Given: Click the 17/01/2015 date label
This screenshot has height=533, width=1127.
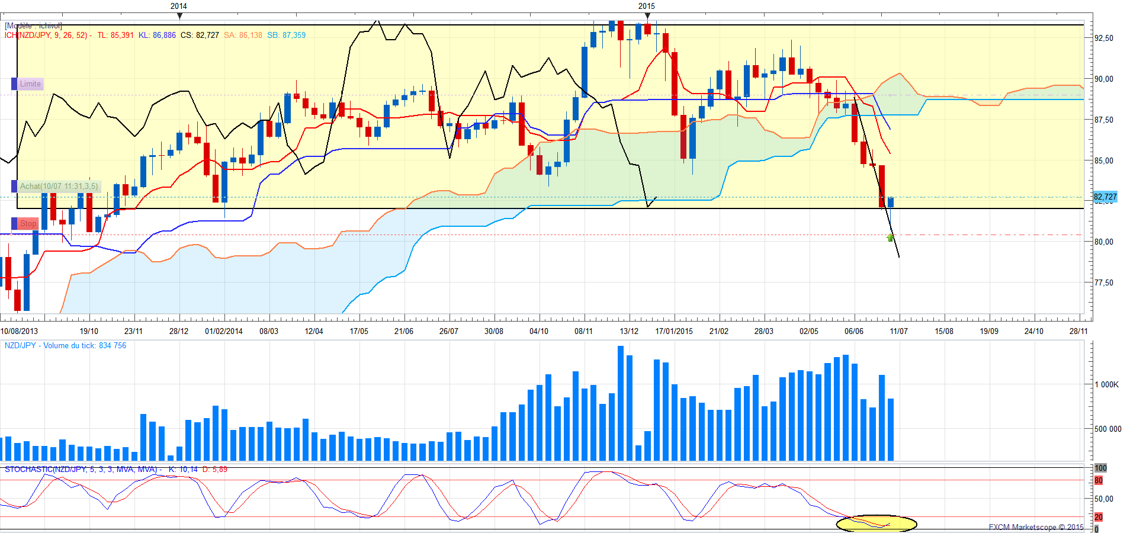Looking at the screenshot, I should coord(674,332).
